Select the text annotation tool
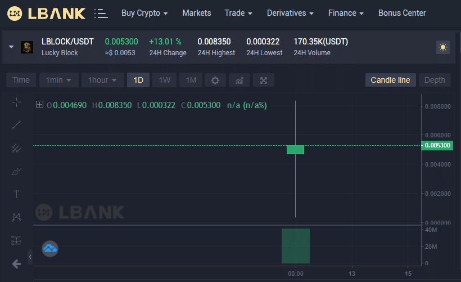The image size is (461, 282). pyautogui.click(x=16, y=194)
